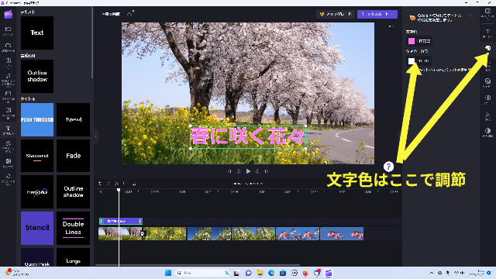496x279 pixels.
Task: Duplicate the selected timeline item
Action: (x=134, y=183)
